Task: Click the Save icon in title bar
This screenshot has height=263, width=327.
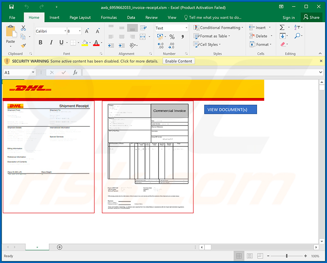Action: click(x=12, y=7)
